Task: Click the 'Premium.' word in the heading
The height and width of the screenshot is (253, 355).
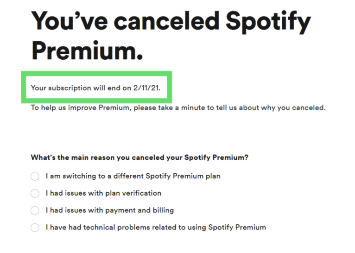Action: [87, 51]
